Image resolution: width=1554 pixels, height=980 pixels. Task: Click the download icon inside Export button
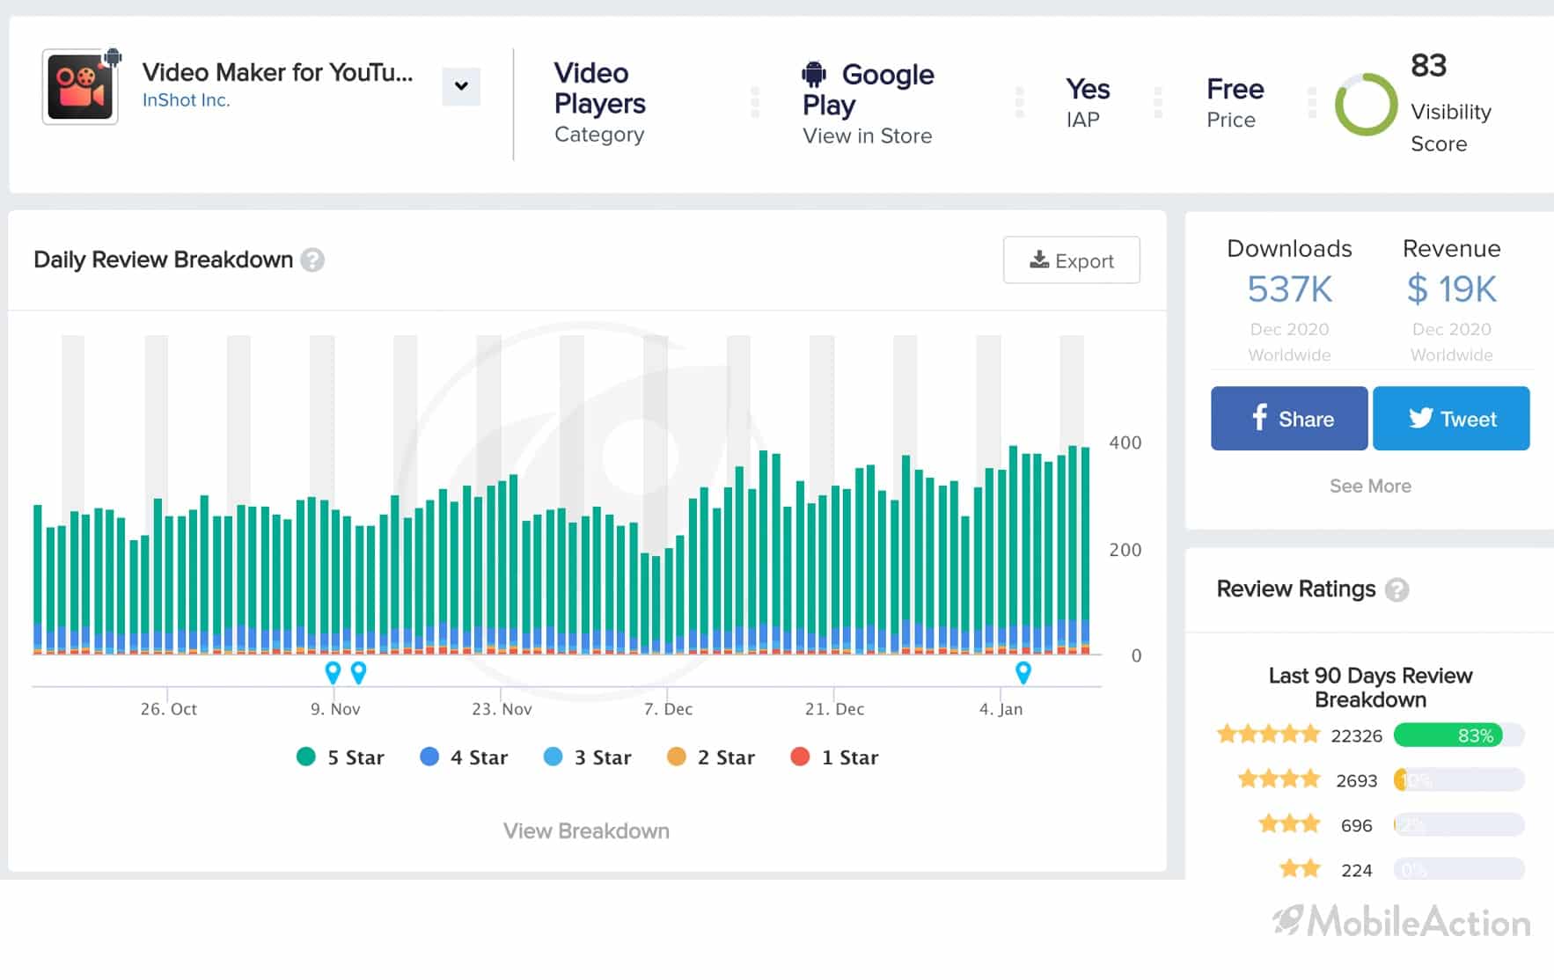pos(1039,260)
